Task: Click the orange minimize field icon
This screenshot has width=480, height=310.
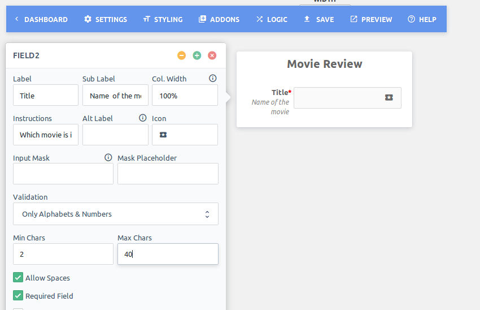Action: pos(181,55)
